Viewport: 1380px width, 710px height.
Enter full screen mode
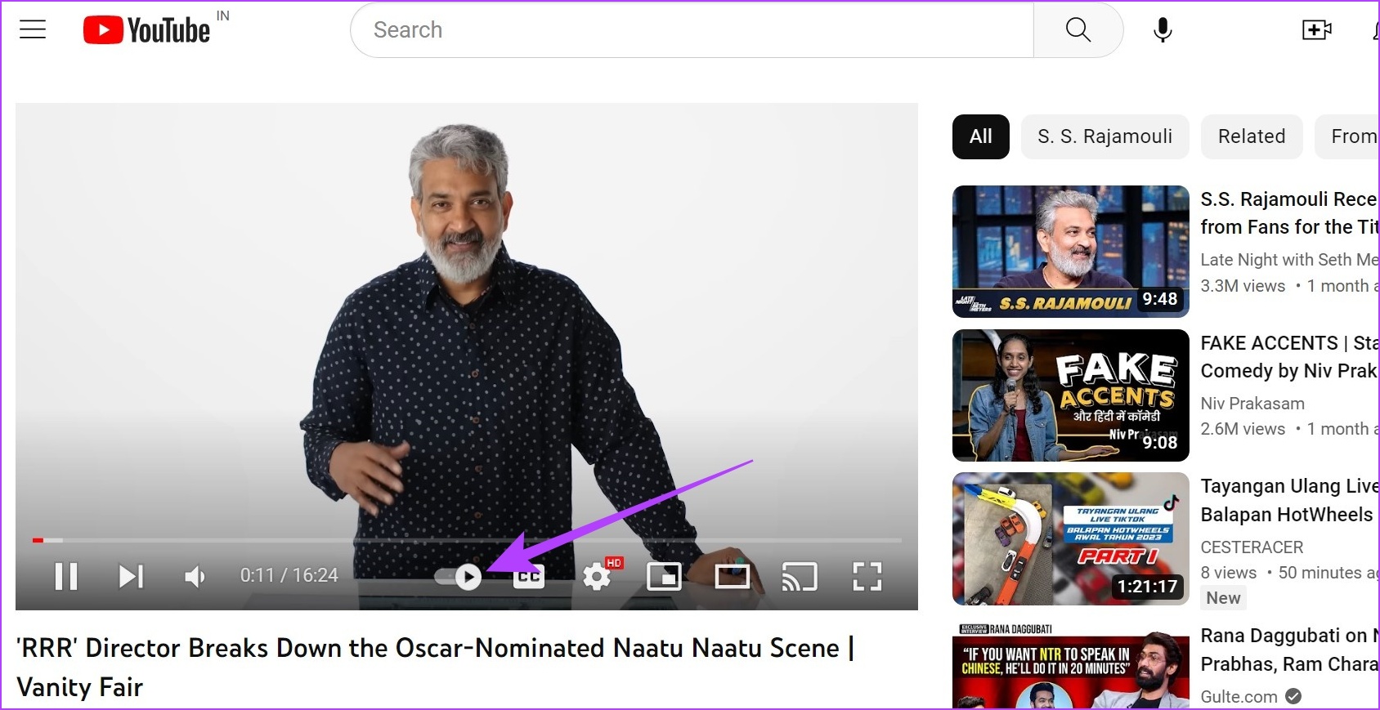pyautogui.click(x=867, y=577)
